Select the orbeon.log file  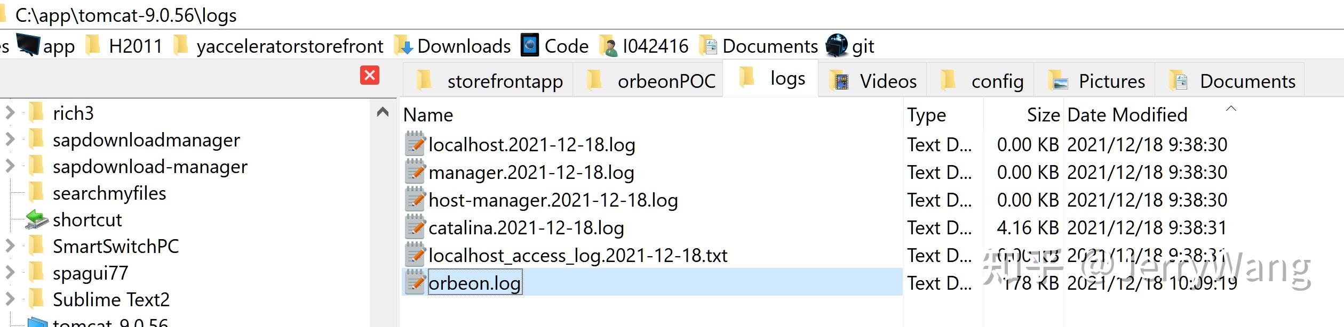click(474, 283)
